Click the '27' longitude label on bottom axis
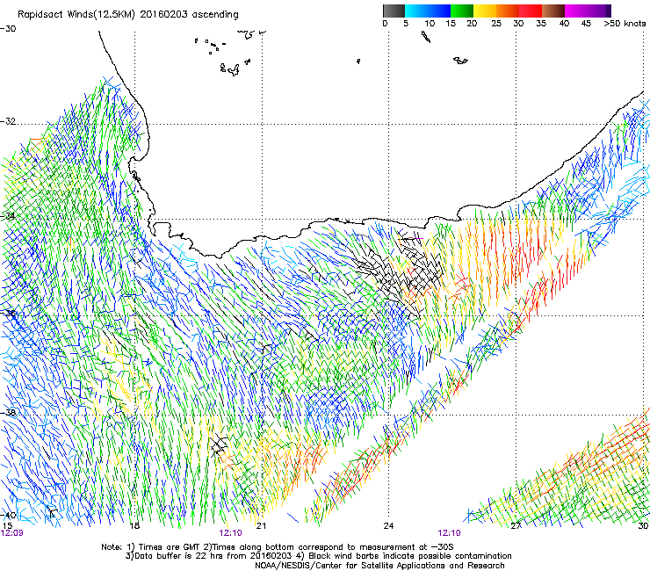The width and height of the screenshot is (650, 571). (x=516, y=526)
